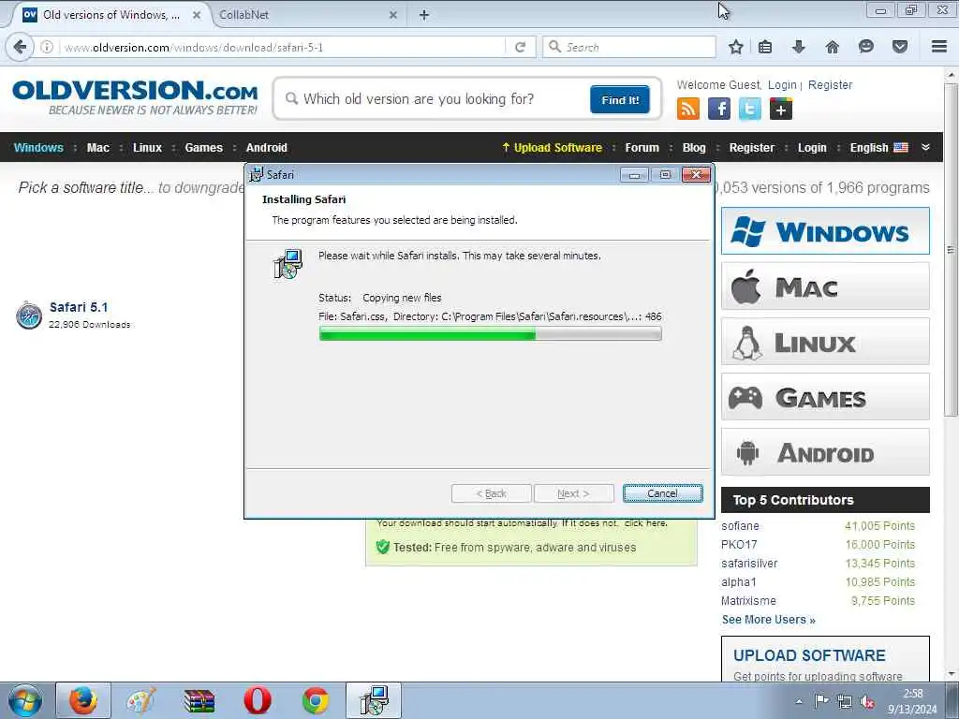Expand the nav bar double-chevron menu

[x=925, y=147]
